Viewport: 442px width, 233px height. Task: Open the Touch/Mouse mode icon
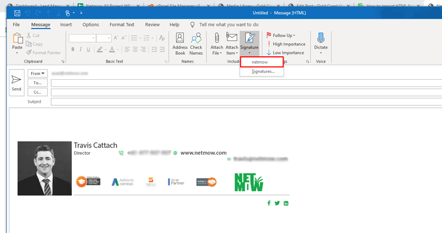68,13
